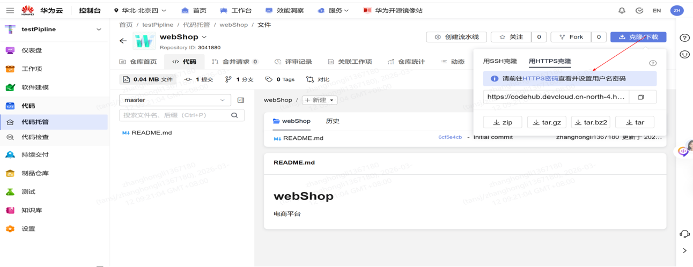
Task: Select 代码托管 in the sidebar
Action: pyautogui.click(x=35, y=122)
